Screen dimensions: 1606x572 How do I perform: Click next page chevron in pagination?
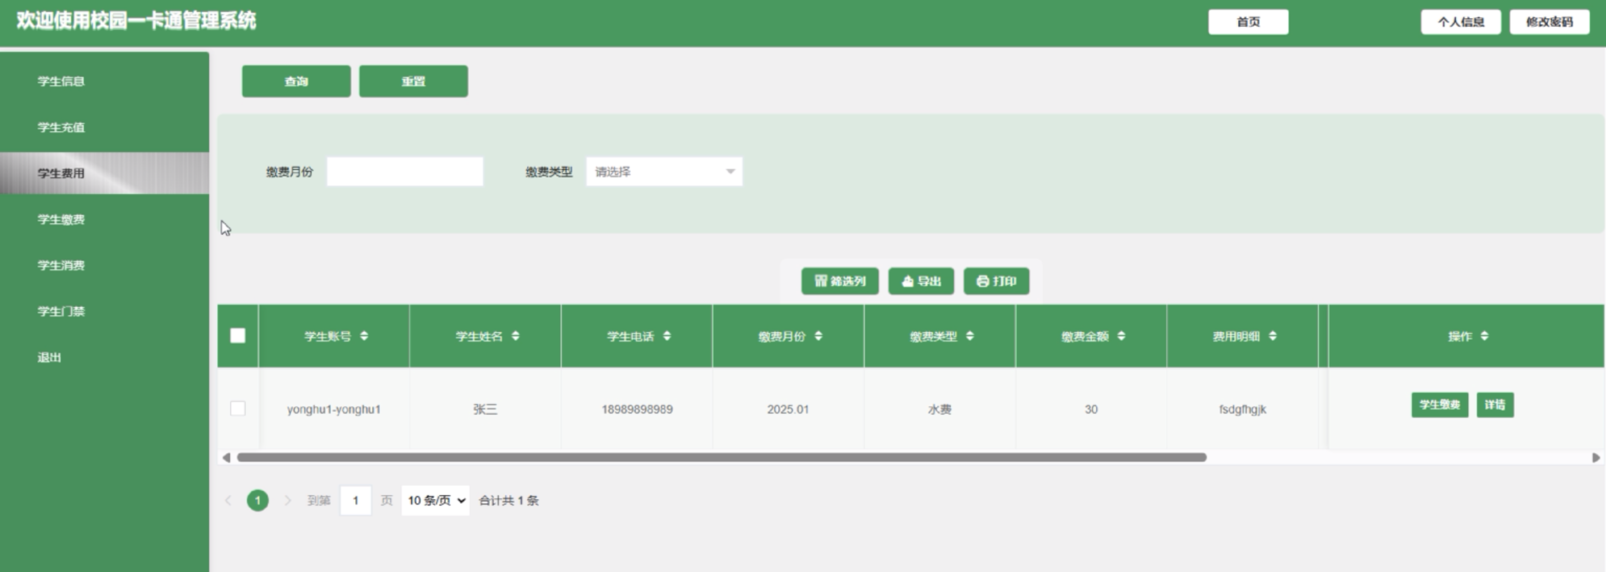[288, 500]
